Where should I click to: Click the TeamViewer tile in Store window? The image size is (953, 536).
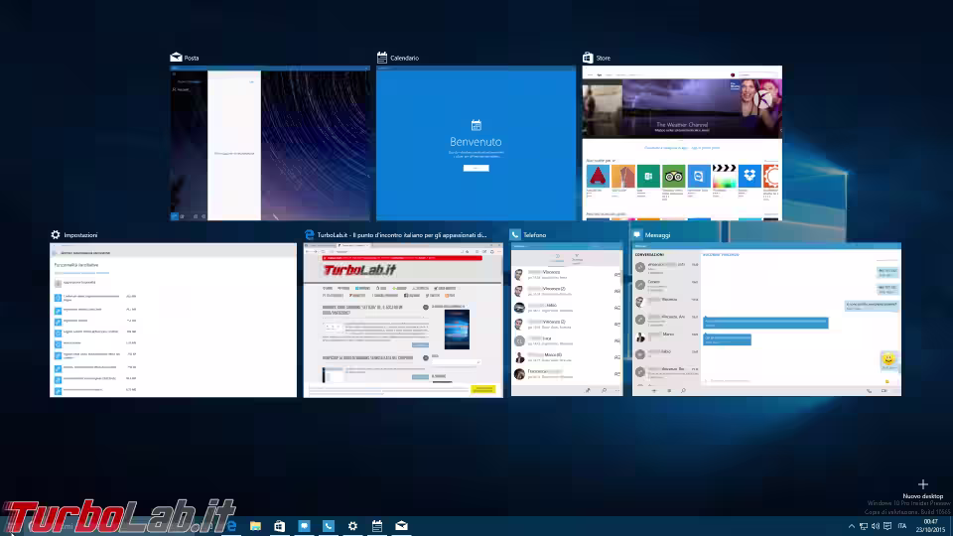699,176
